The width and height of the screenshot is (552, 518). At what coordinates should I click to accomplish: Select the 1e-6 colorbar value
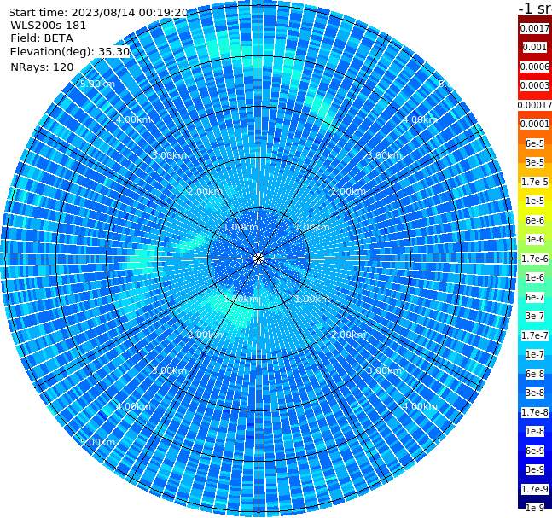535,277
